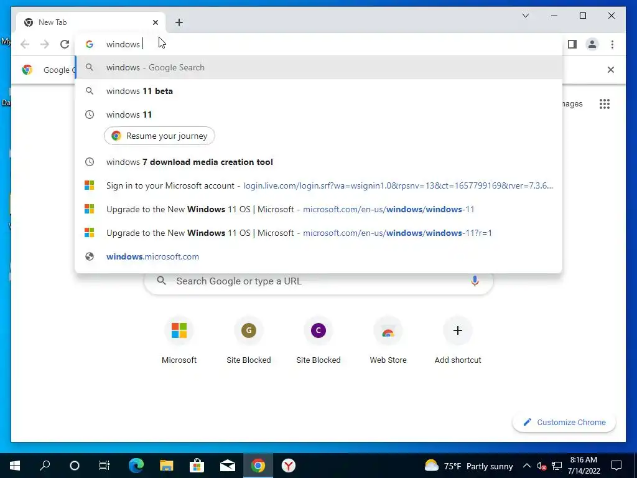Open Sign in to your Microsoft account suggestion
The image size is (637, 478).
tap(318, 185)
